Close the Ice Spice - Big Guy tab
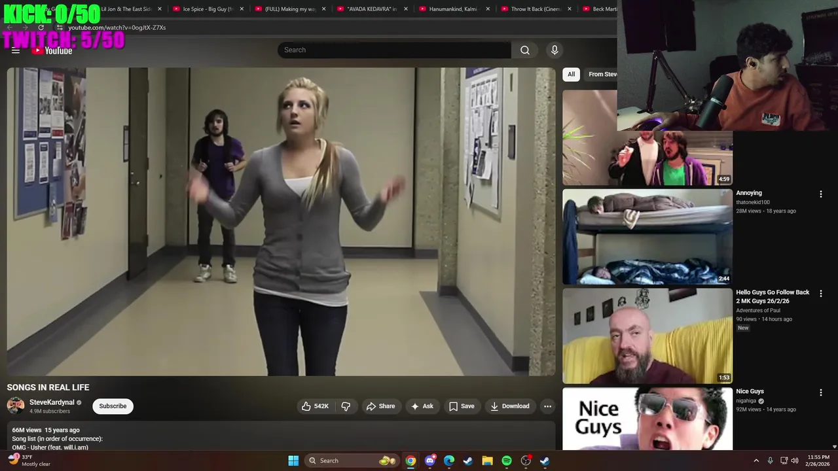This screenshot has width=838, height=471. tap(242, 9)
